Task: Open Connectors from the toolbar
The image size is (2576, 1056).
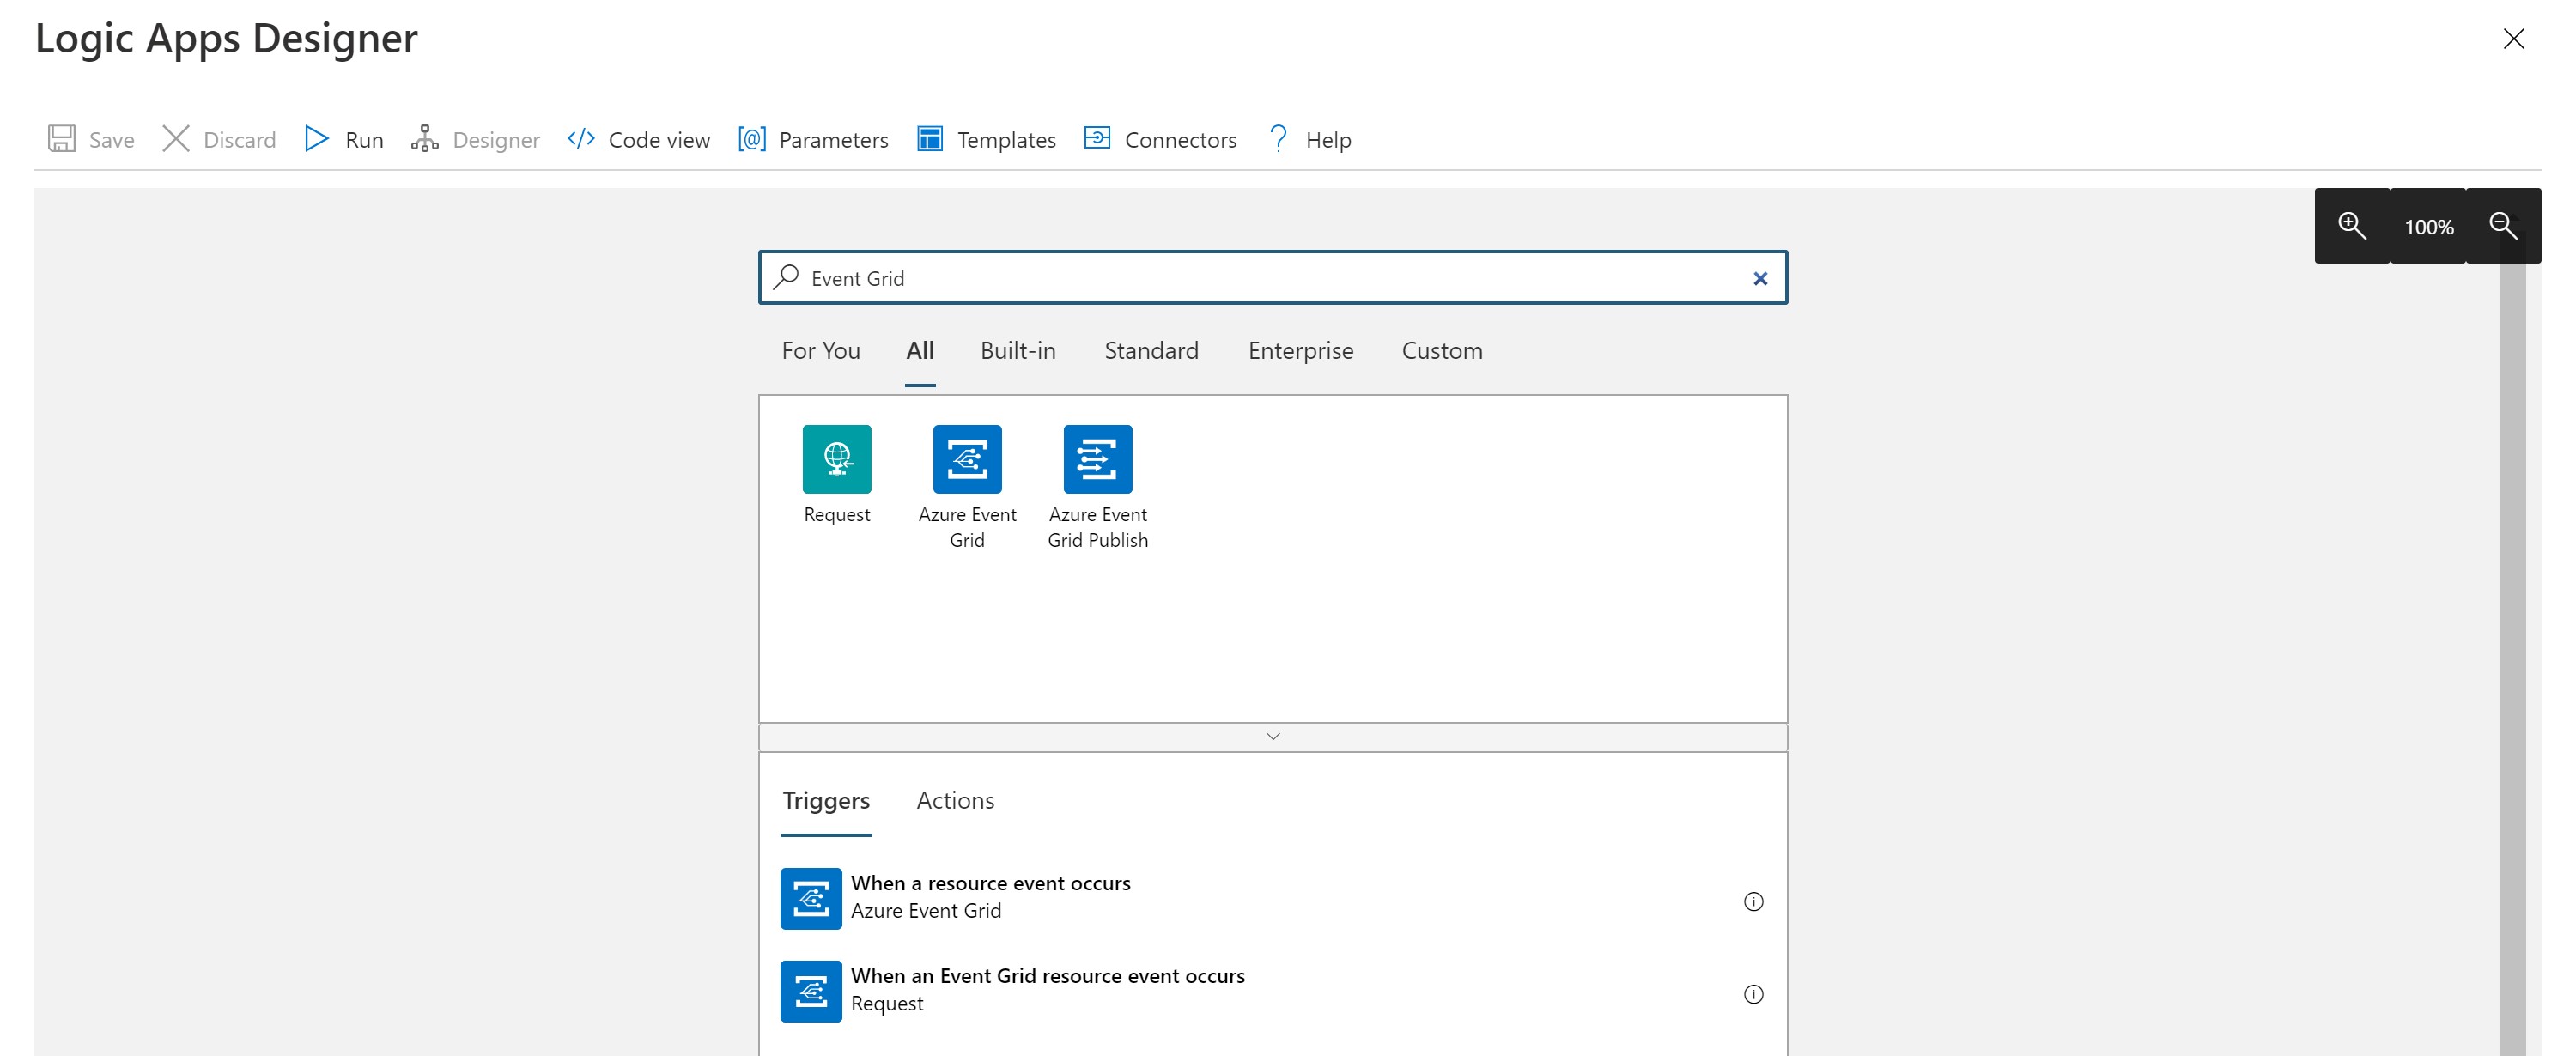Action: pyautogui.click(x=1160, y=139)
